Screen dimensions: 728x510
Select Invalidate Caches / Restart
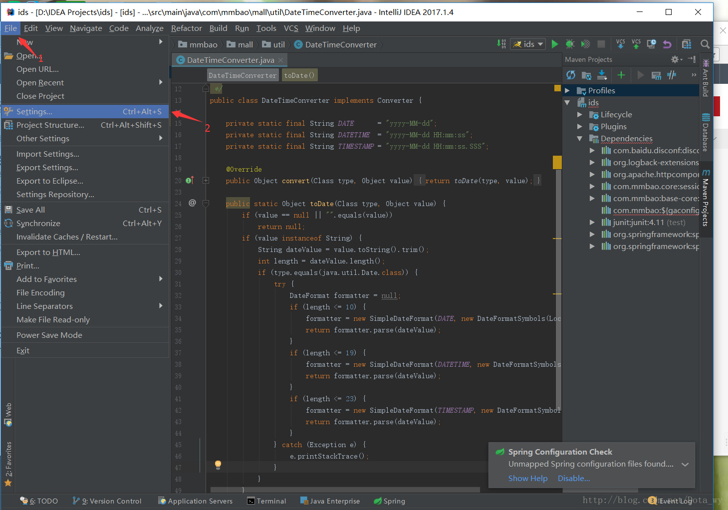click(x=85, y=237)
